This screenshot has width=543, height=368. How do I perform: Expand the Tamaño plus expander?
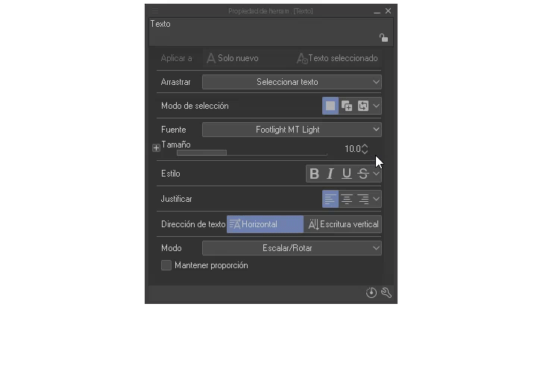coord(156,148)
